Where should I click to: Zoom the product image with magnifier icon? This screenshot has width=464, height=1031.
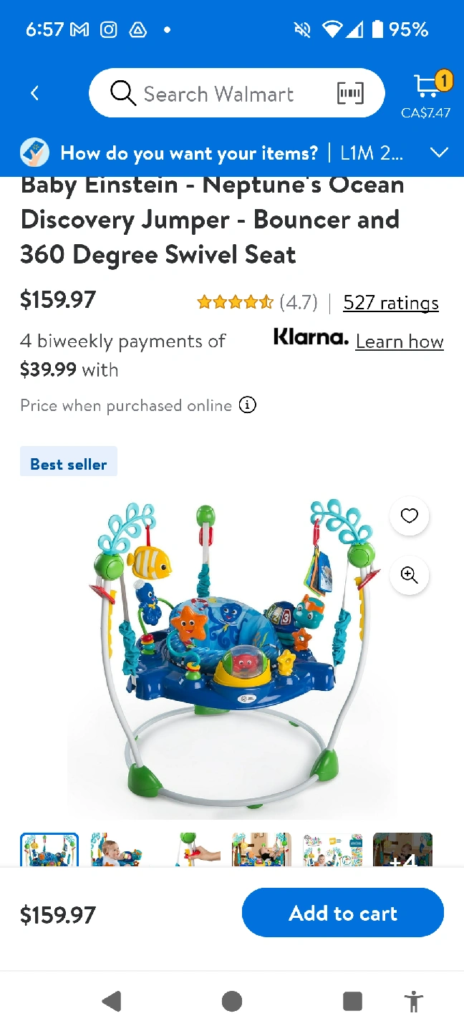tap(409, 575)
